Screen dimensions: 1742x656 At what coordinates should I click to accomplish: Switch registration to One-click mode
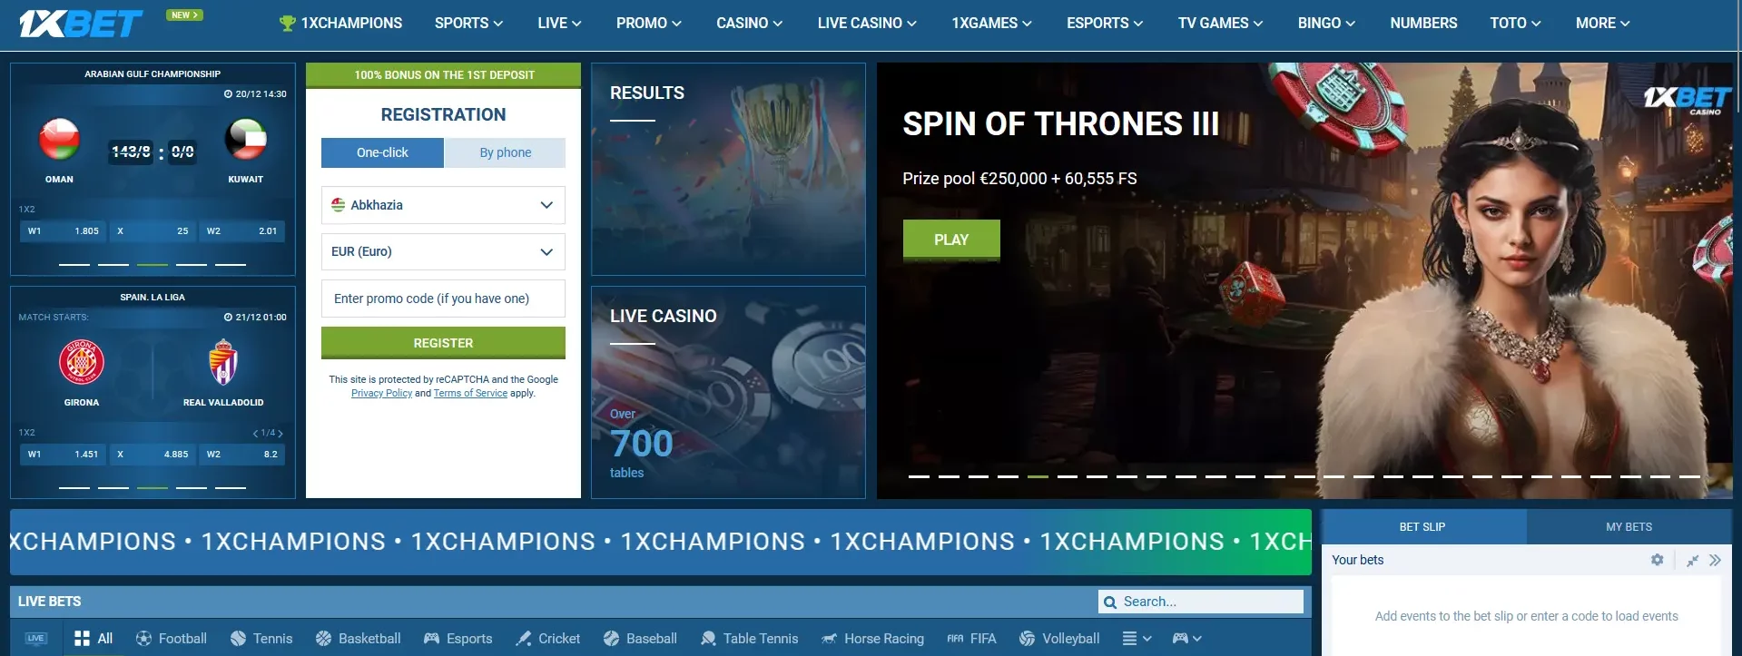point(382,152)
